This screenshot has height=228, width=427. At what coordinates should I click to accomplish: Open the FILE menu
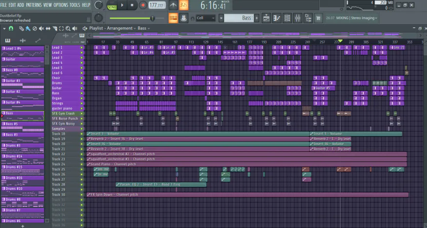pyautogui.click(x=4, y=5)
